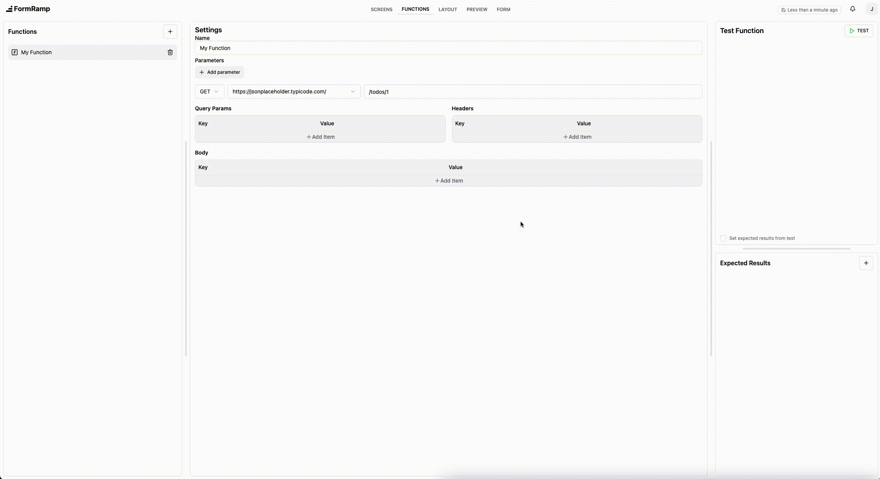Screen dimensions: 880x479
Task: Click the plus icon to add a function
Action: click(x=170, y=32)
